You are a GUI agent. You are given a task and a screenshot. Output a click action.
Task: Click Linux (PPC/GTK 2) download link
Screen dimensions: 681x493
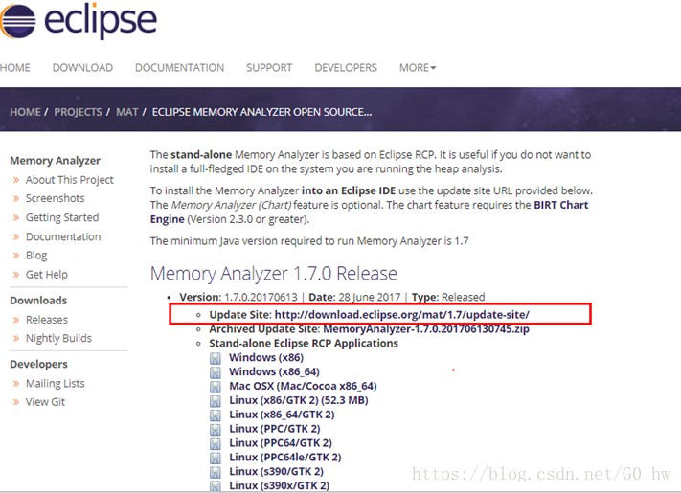click(275, 429)
